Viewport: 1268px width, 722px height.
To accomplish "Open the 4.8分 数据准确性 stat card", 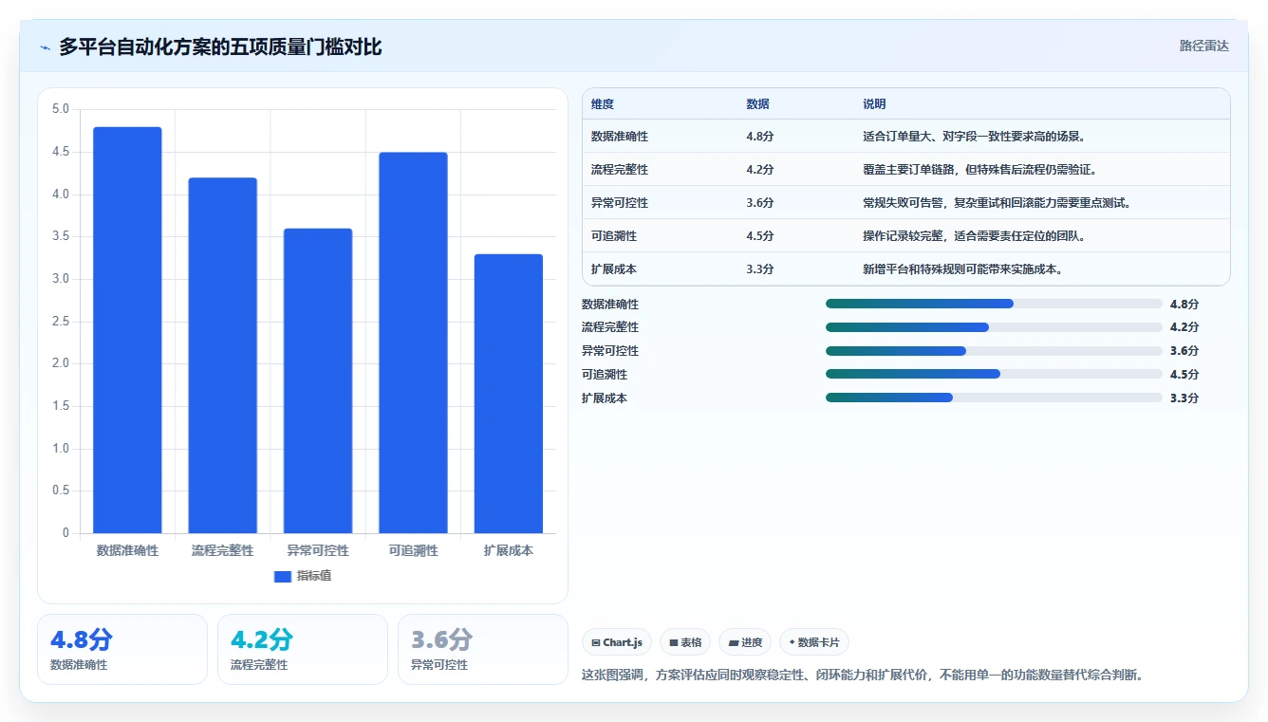I will [x=122, y=649].
